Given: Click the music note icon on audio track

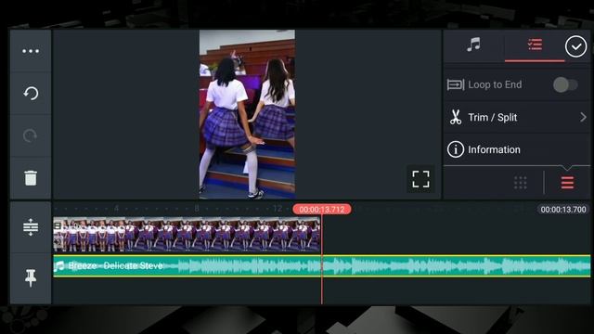Looking at the screenshot, I should point(59,266).
